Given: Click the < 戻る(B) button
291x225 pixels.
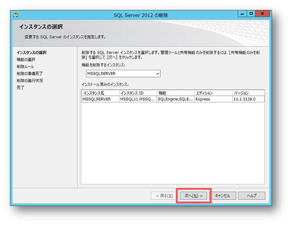Looking at the screenshot, I should coord(165,196).
